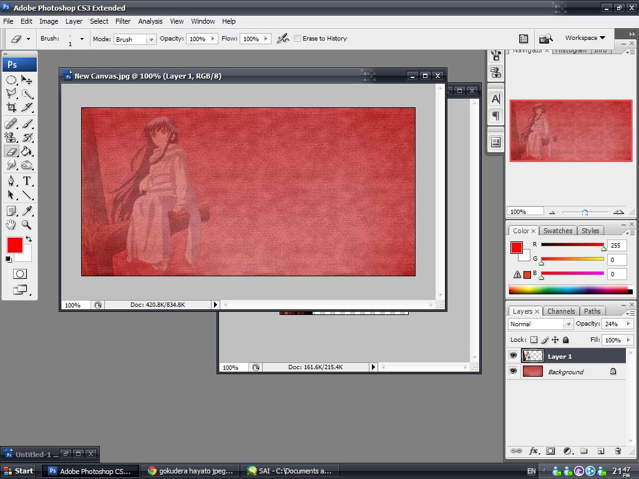Switch to the Channels tab
This screenshot has width=639, height=479.
(x=561, y=311)
